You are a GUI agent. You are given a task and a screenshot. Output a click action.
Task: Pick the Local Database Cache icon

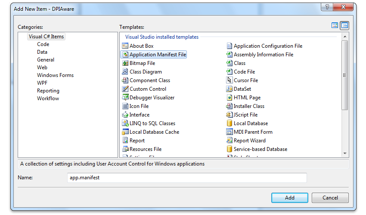pos(125,132)
